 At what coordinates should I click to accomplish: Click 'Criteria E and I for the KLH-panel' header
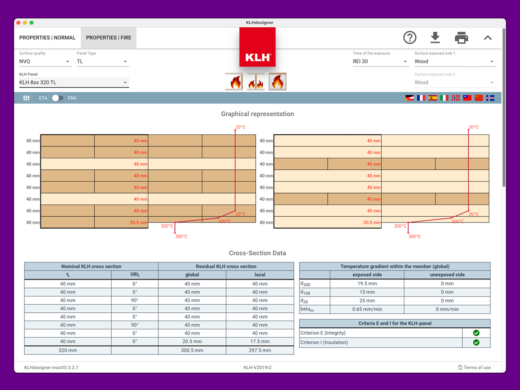(x=395, y=323)
